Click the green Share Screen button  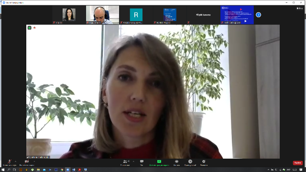159,162
